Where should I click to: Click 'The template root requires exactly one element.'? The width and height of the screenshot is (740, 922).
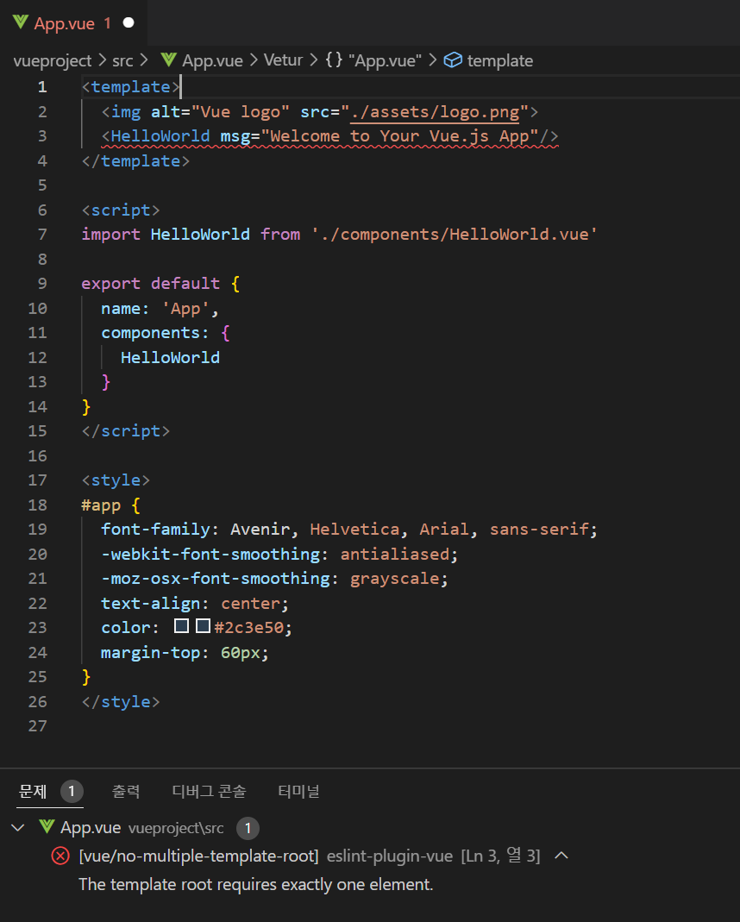[255, 885]
